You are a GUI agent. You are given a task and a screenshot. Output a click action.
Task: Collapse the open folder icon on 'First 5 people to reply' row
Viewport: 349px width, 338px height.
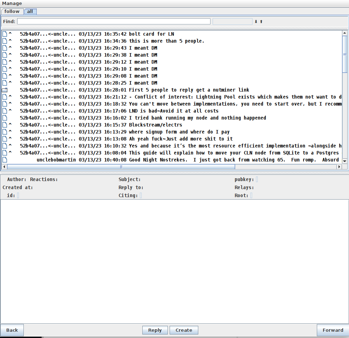[x=5, y=90]
